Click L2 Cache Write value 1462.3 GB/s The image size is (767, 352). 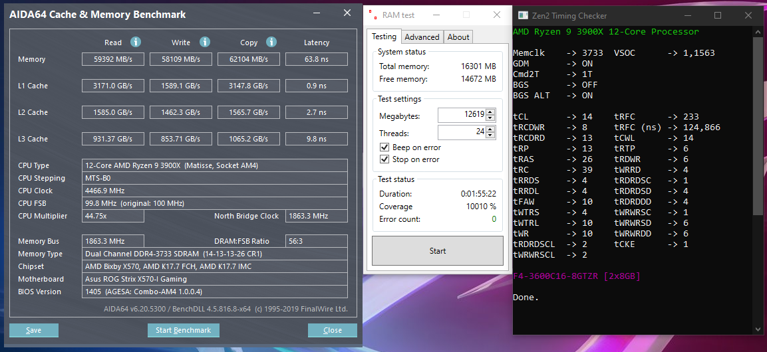coord(181,112)
